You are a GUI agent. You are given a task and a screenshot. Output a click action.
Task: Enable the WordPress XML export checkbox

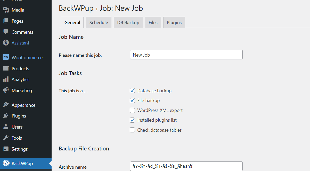(x=132, y=110)
